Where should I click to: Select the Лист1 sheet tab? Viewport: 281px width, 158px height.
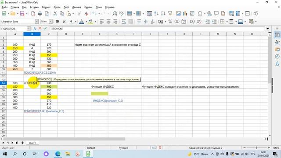coord(32,143)
